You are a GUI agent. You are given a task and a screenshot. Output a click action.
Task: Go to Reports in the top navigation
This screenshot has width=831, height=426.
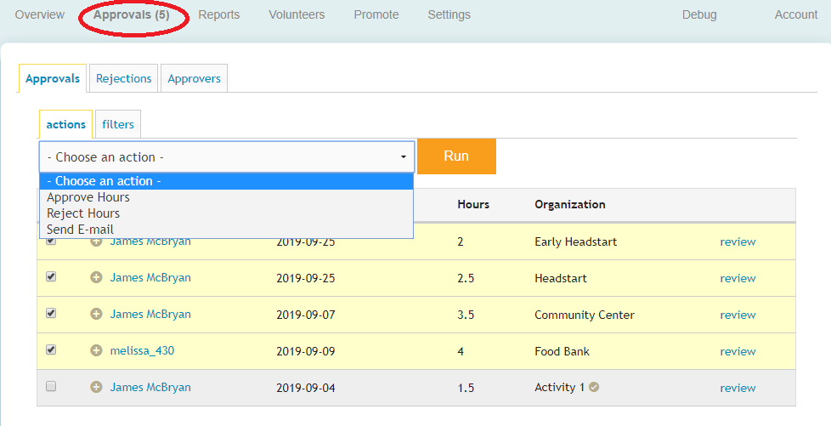[x=218, y=14]
